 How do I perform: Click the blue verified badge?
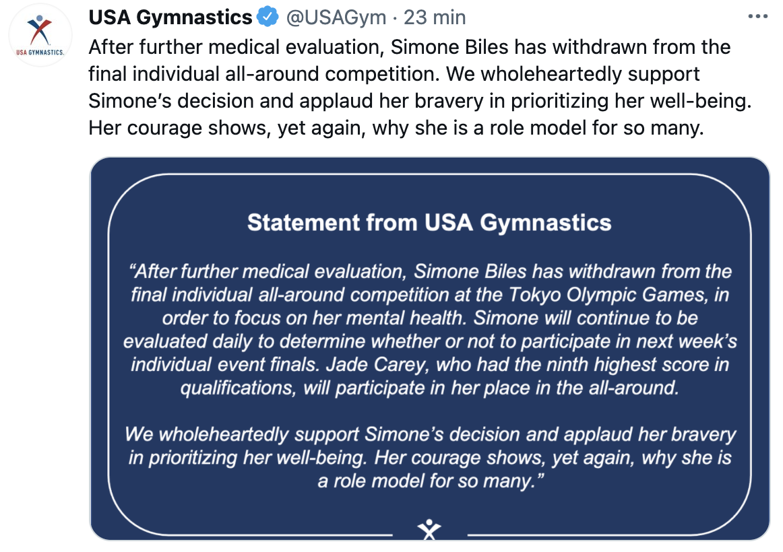[x=268, y=18]
